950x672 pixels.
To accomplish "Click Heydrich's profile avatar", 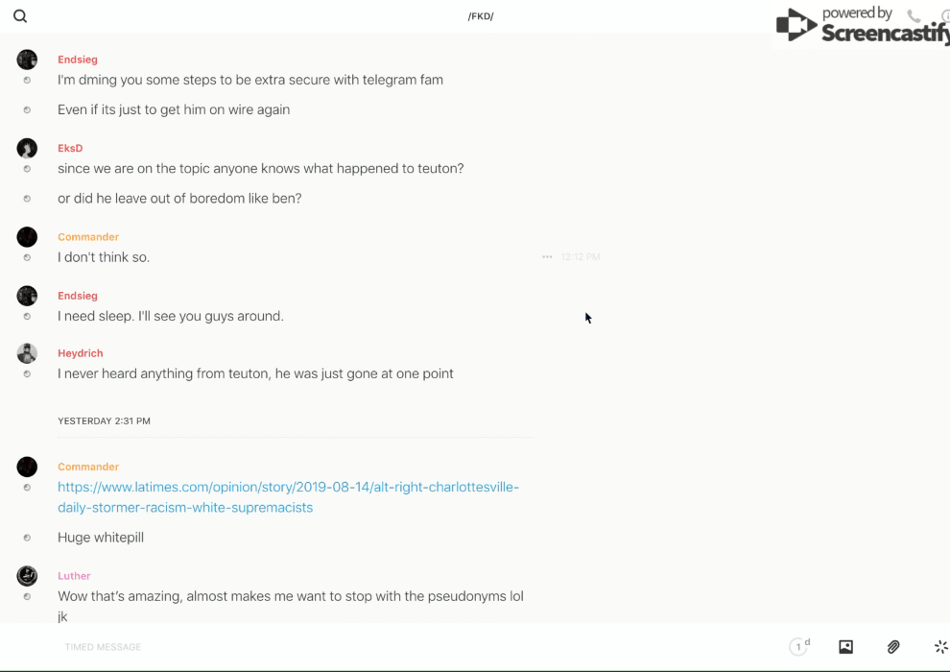I will pos(27,353).
